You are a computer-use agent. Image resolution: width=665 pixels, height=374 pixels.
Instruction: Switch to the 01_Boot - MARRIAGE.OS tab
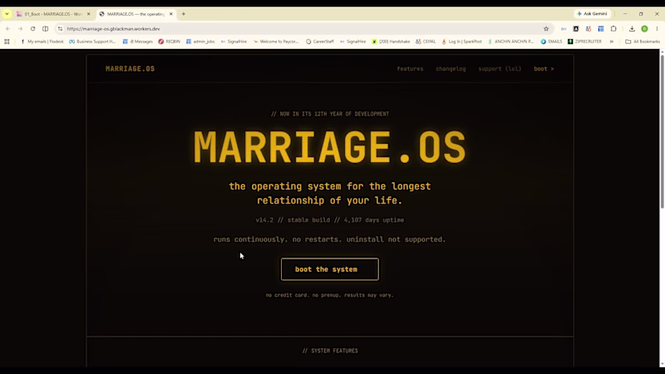coord(53,14)
